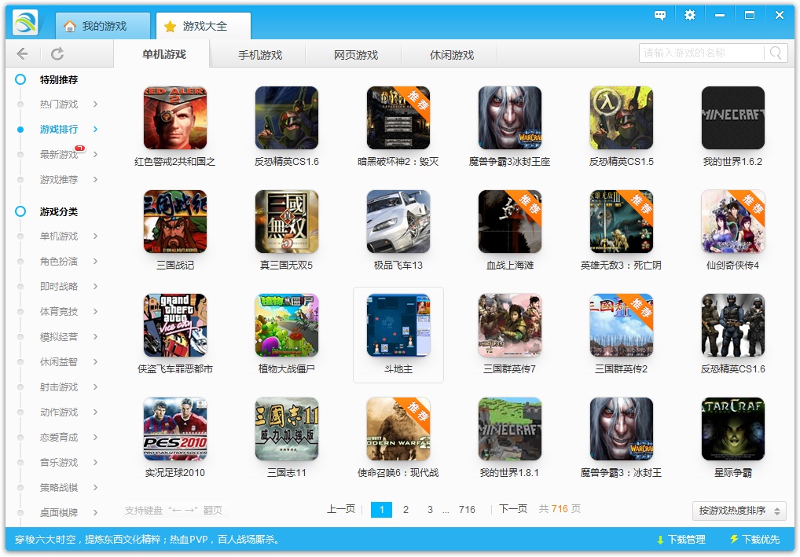Open the 暗黑破坏神2：毁灭 game icon
This screenshot has height=557, width=800.
398,118
